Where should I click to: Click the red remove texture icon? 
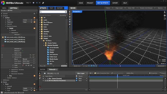coord(3,46)
